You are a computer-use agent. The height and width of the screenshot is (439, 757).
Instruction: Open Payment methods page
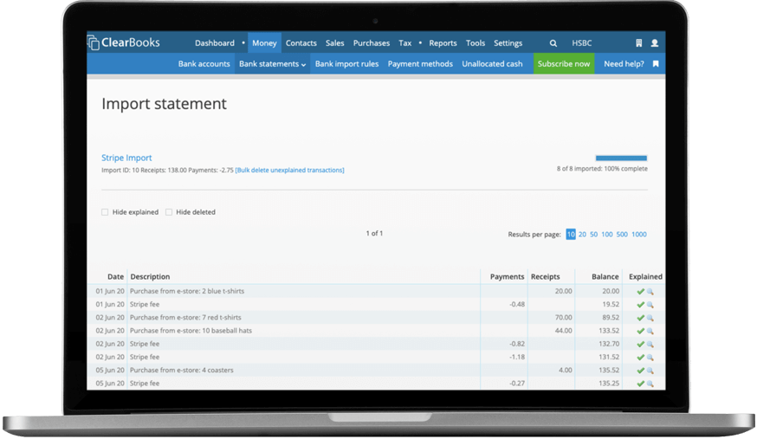[x=420, y=64]
